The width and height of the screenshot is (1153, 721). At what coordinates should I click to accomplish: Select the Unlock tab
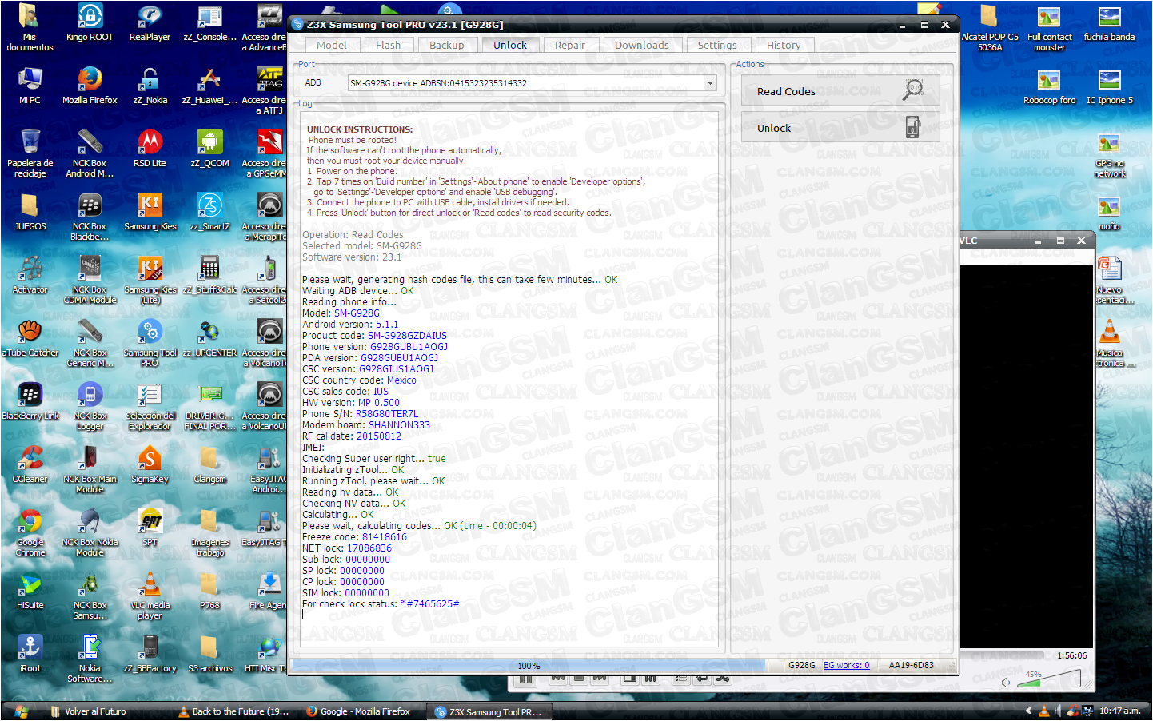[509, 45]
